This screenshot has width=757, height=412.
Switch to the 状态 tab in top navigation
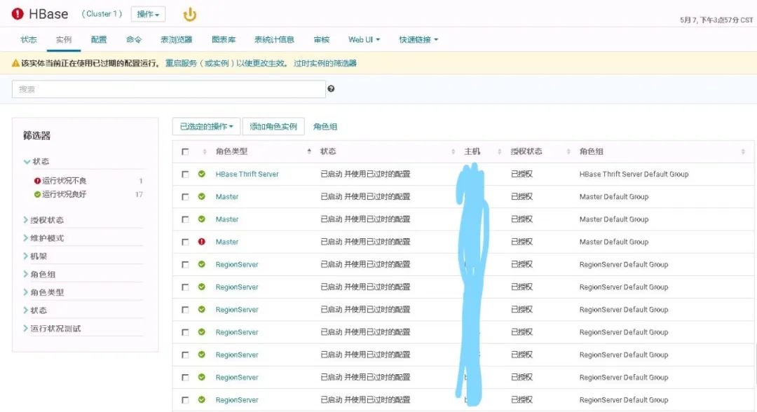point(29,39)
